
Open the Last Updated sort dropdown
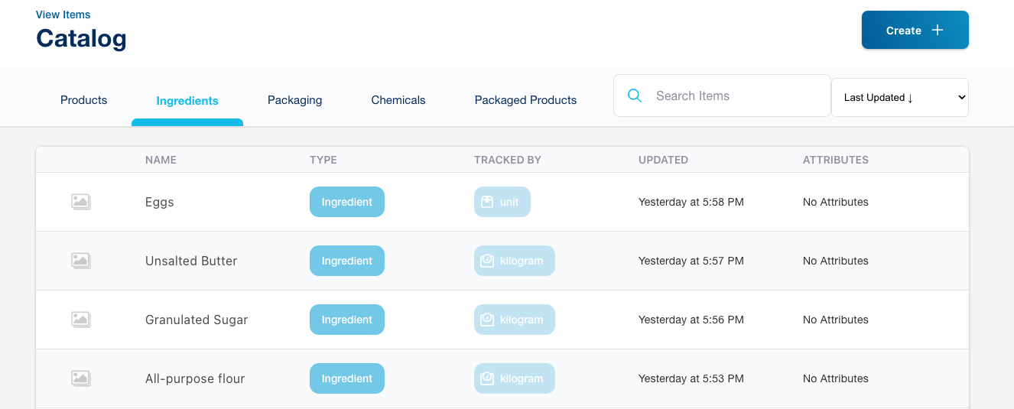899,97
